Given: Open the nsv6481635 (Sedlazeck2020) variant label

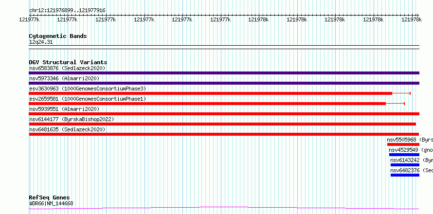Looking at the screenshot, I should (67, 129).
